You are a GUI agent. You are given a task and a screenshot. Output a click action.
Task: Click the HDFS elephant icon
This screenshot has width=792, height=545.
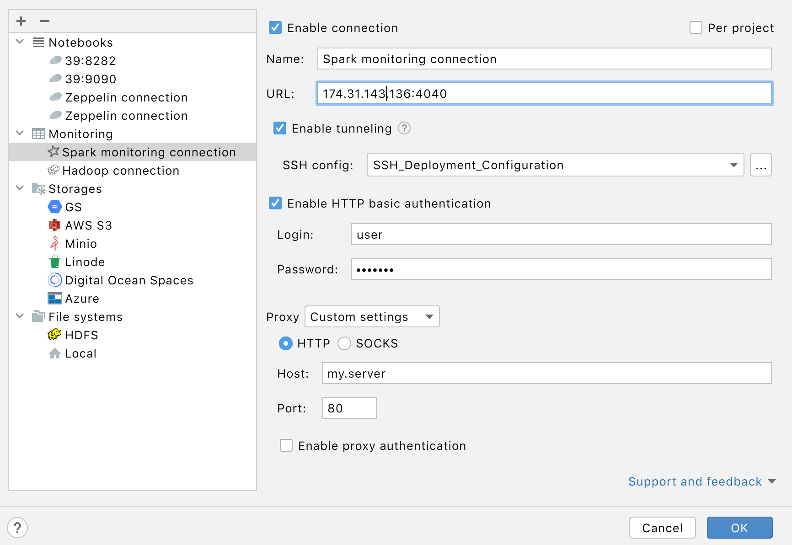coord(54,335)
